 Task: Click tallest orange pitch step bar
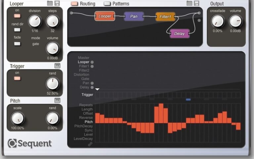[x=161, y=113]
